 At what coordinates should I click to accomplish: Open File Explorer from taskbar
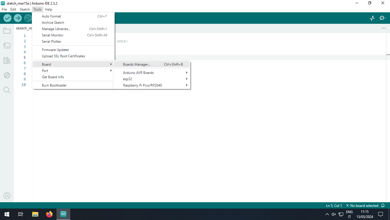[x=35, y=214]
